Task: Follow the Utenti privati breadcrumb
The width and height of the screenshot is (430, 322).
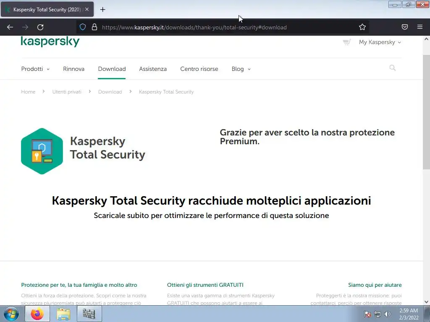Action: (67, 92)
